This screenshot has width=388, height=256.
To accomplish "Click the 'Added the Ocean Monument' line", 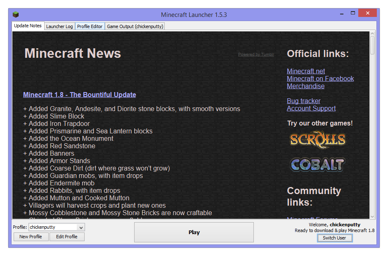I will (x=68, y=139).
